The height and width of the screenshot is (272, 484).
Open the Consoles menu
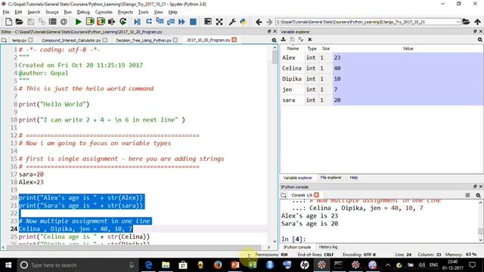(x=104, y=12)
